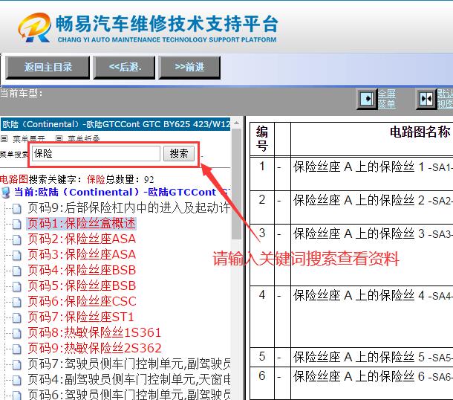The width and height of the screenshot is (453, 400).
Task: Click the 搜索 button
Action: click(178, 153)
